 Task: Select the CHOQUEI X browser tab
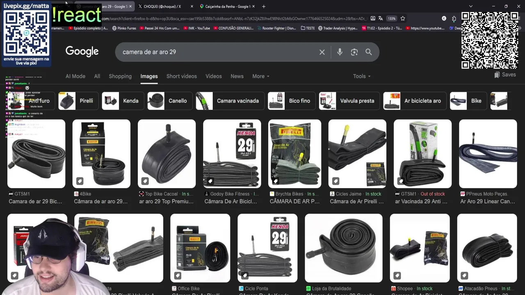click(164, 7)
